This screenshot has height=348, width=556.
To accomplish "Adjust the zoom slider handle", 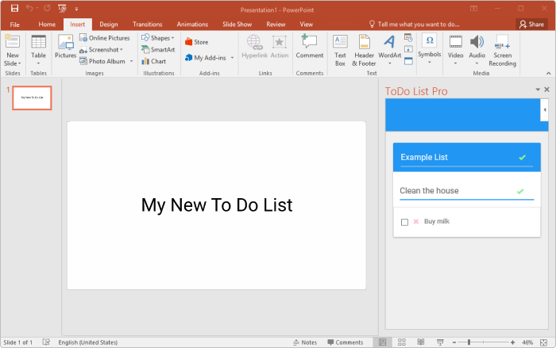I will click(x=469, y=342).
